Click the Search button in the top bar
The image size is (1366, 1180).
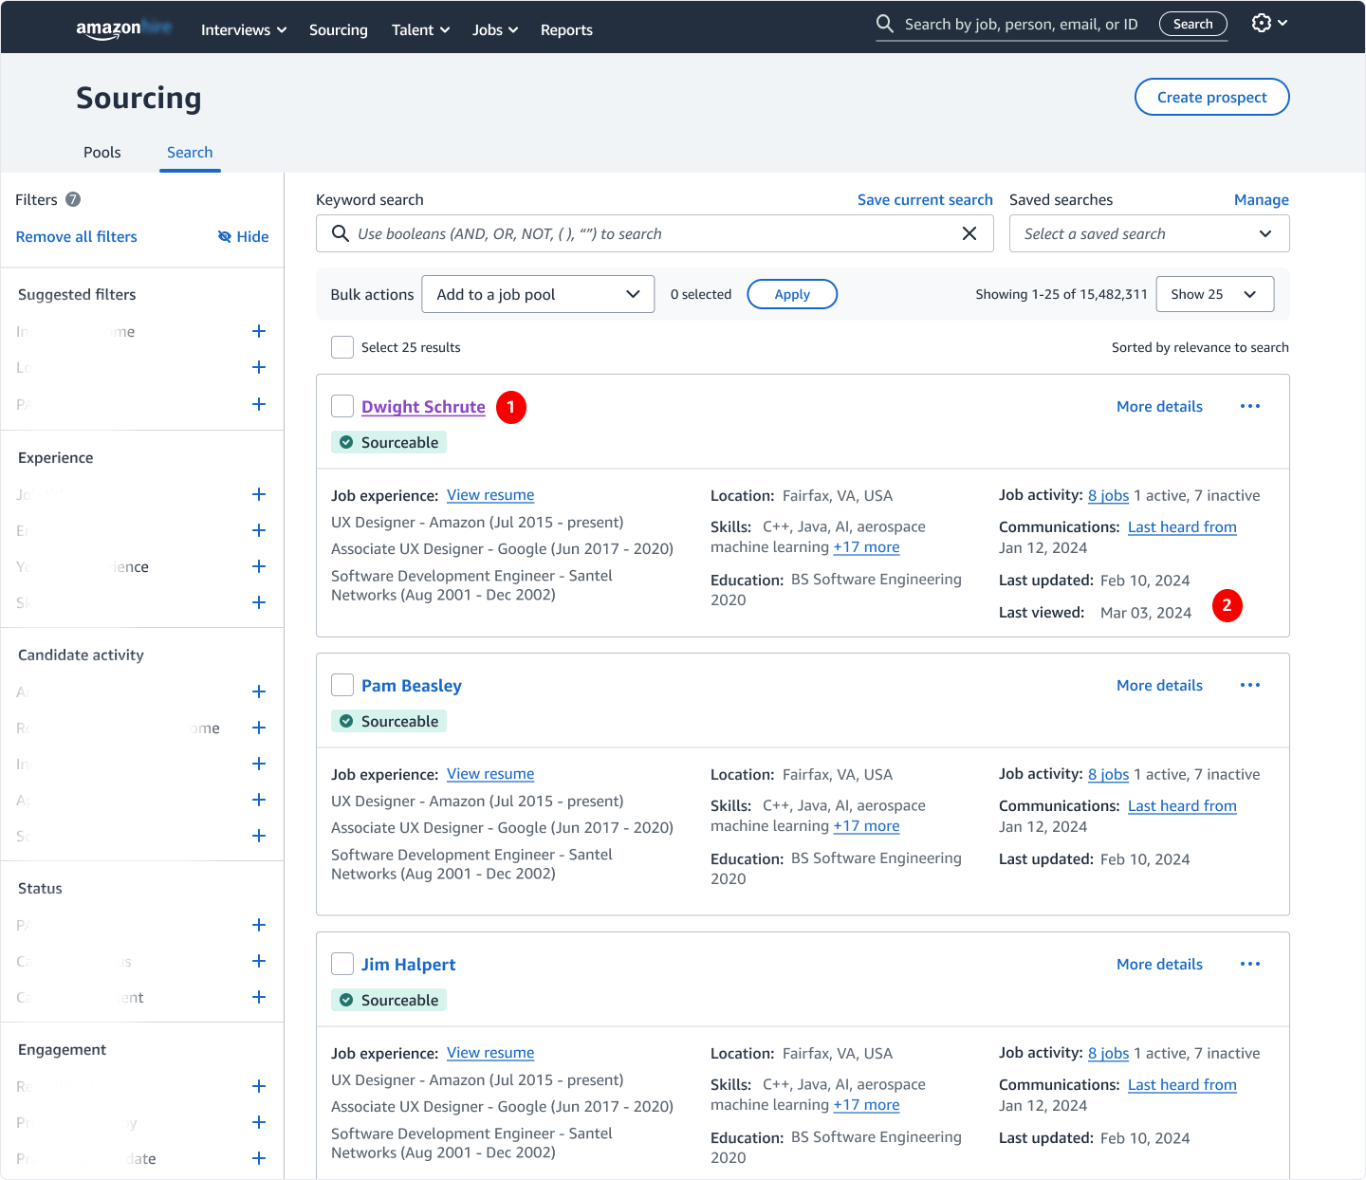pos(1193,24)
